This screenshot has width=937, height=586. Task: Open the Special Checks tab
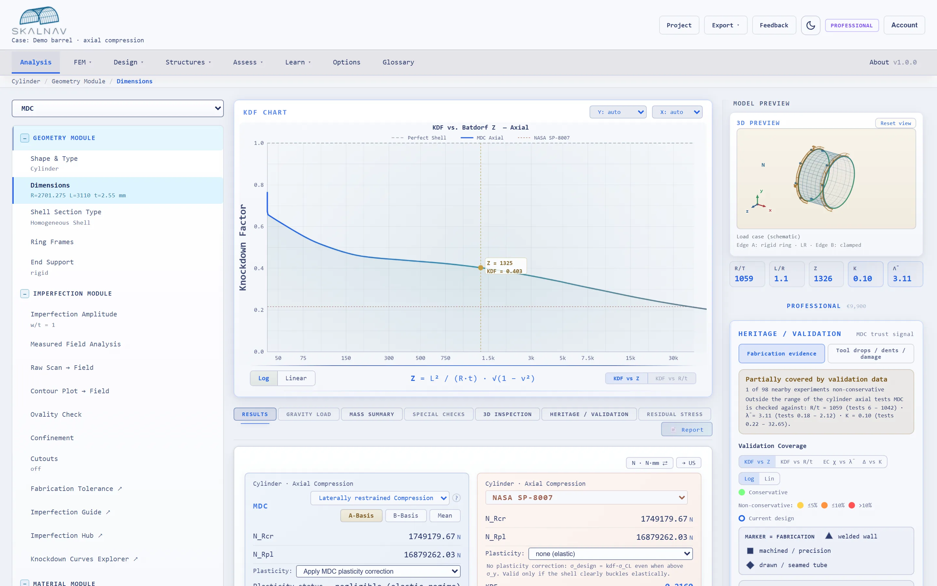tap(438, 414)
